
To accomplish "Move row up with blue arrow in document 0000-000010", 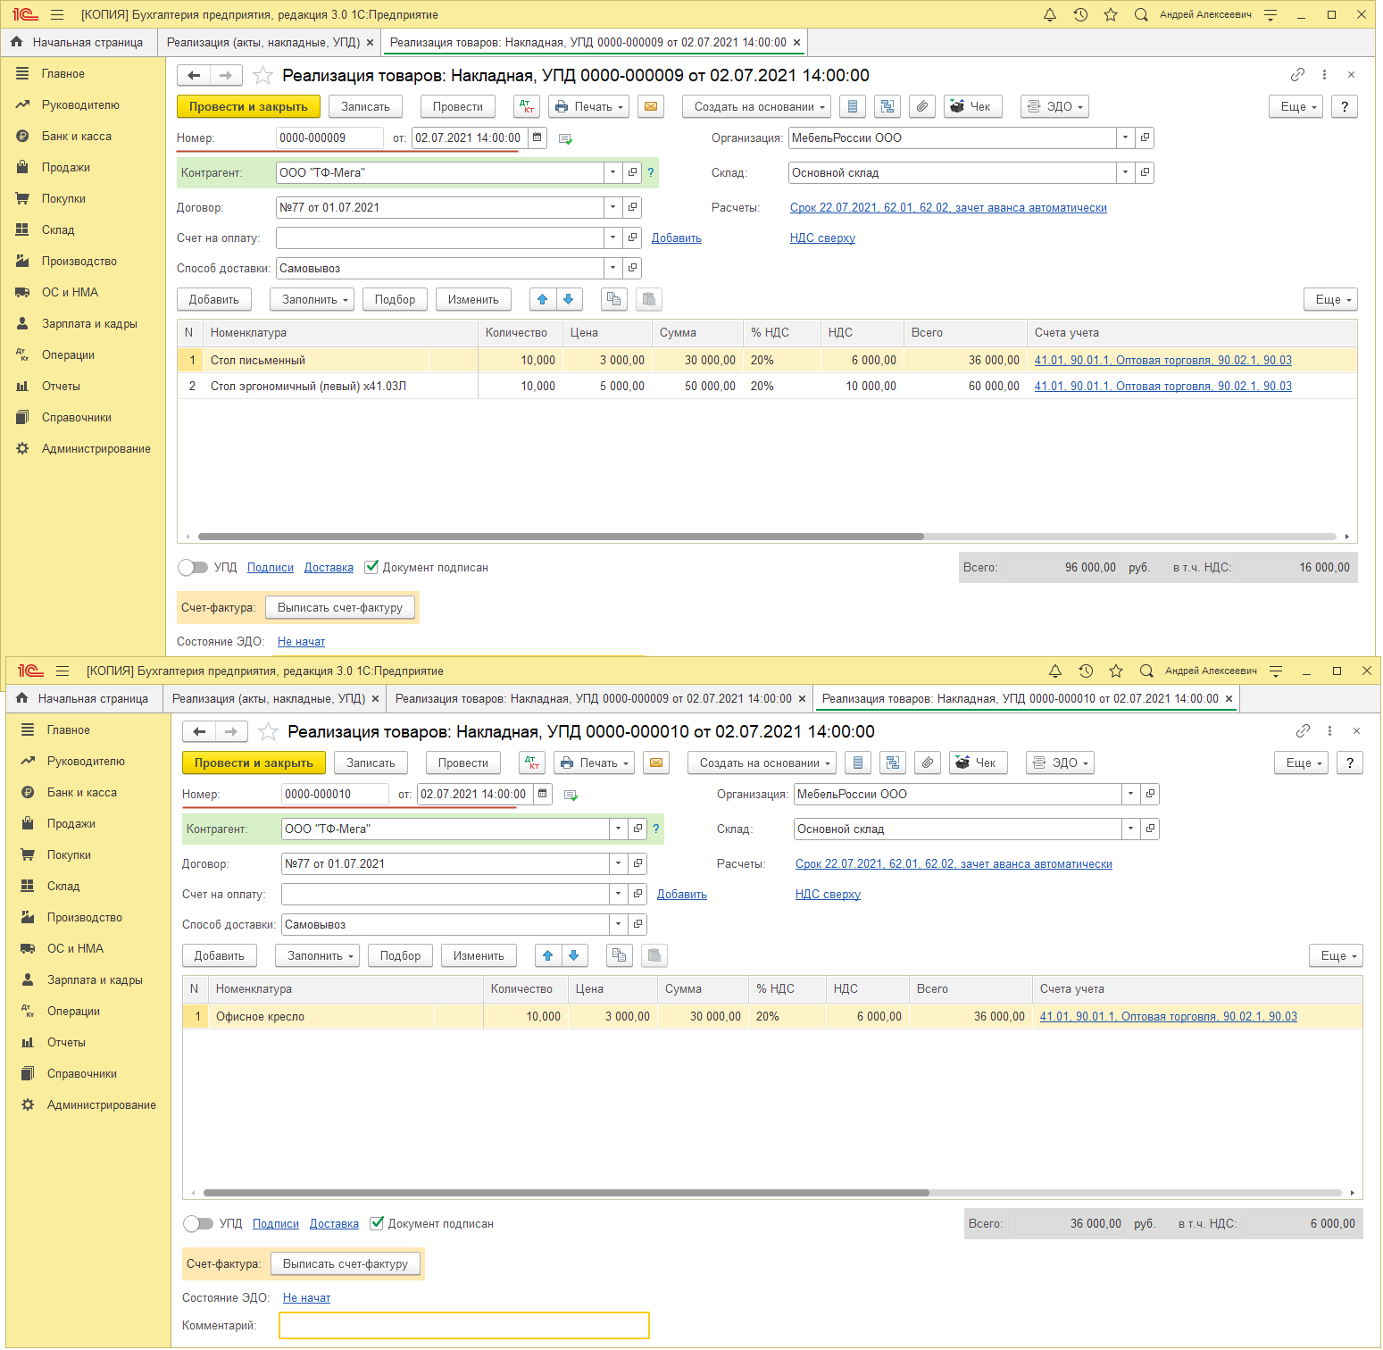I will 547,955.
